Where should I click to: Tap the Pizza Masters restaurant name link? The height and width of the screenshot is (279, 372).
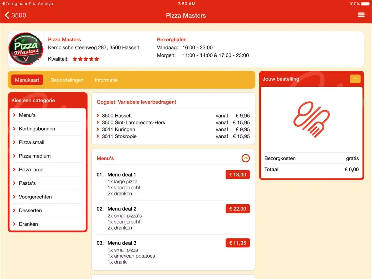(x=64, y=39)
